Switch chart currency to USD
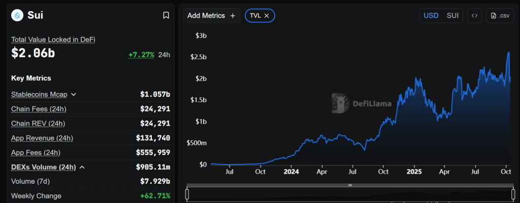The height and width of the screenshot is (203, 520). (x=431, y=16)
